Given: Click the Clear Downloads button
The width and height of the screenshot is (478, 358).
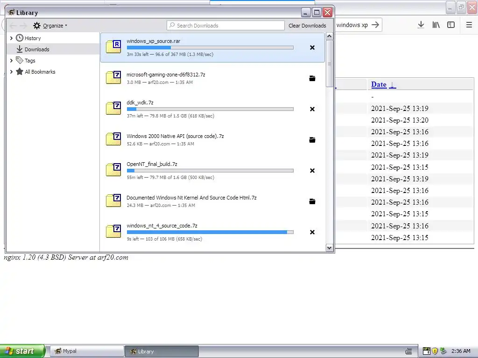Looking at the screenshot, I should [x=307, y=26].
